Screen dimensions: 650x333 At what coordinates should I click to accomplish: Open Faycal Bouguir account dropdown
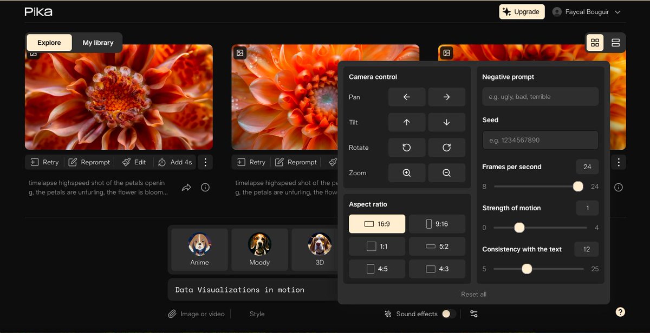[586, 12]
